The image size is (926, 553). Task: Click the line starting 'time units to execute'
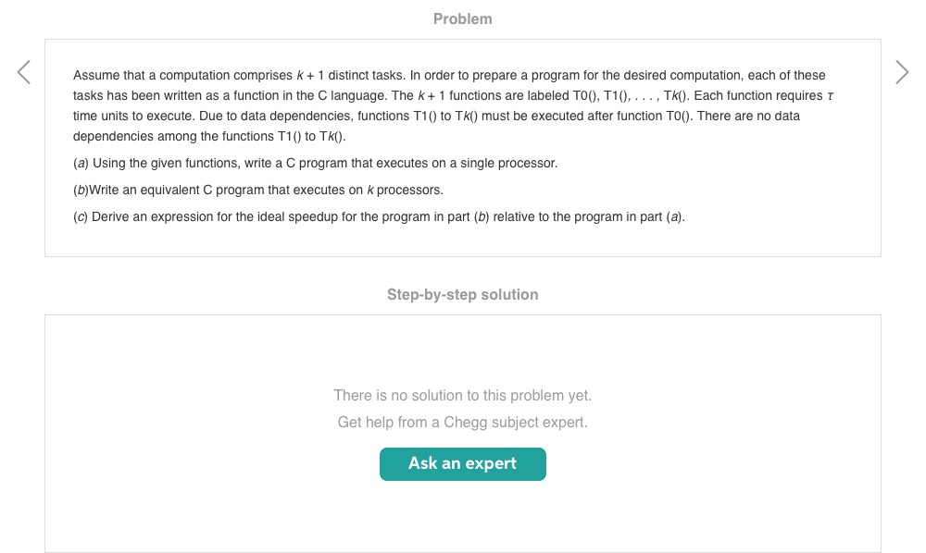coord(436,116)
